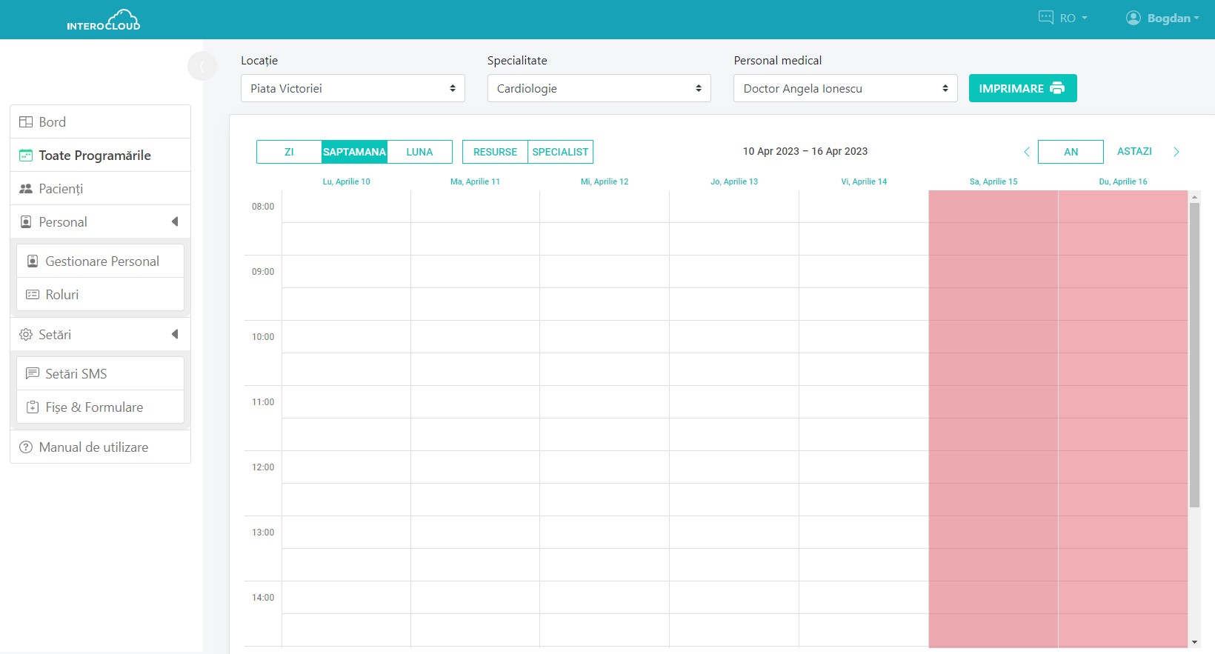Click the Setări gear icon
Viewport: 1215px width, 654px height.
click(x=26, y=335)
